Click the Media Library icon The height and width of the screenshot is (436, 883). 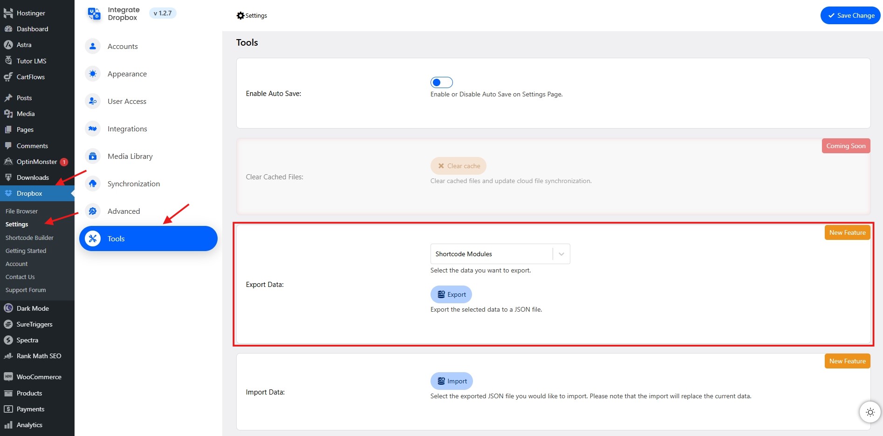93,156
